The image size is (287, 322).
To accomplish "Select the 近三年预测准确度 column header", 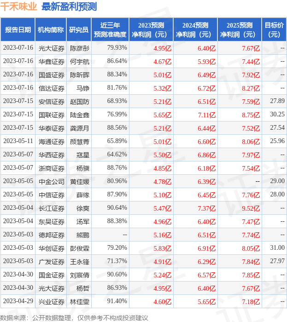I will click(x=110, y=30).
